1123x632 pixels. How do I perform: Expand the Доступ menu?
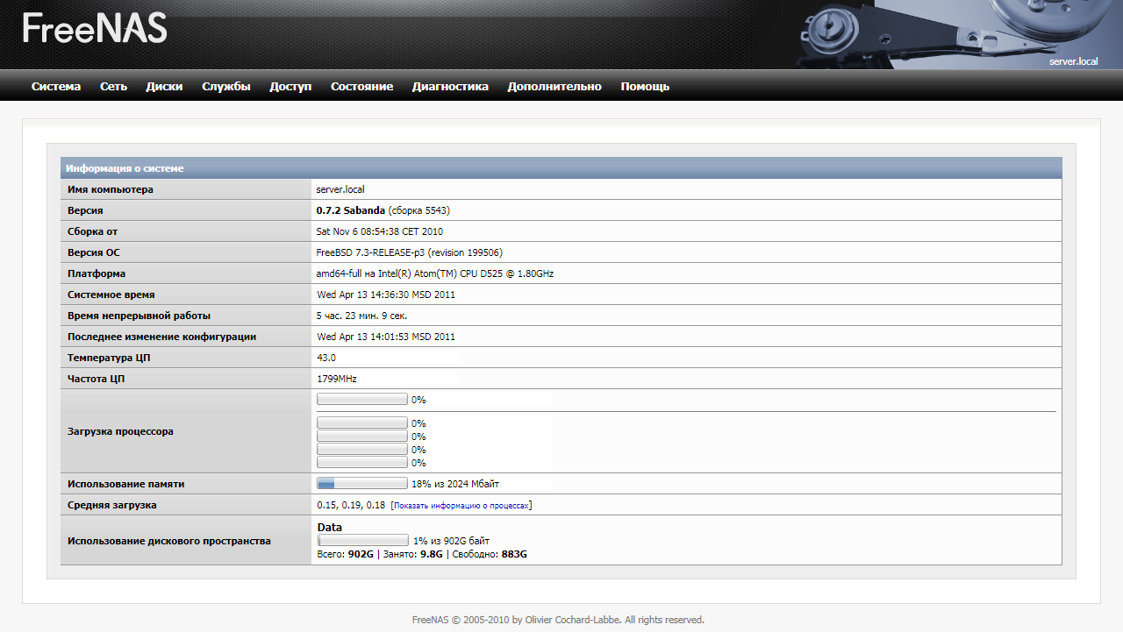click(x=290, y=86)
